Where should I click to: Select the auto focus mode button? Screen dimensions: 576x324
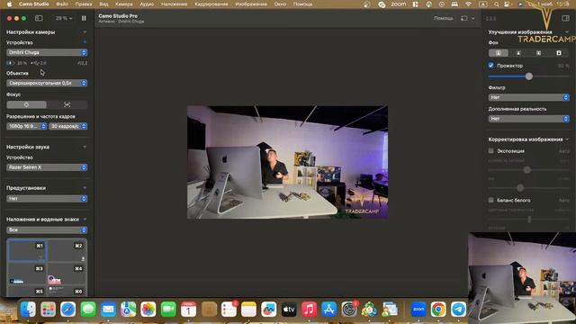tap(26, 104)
